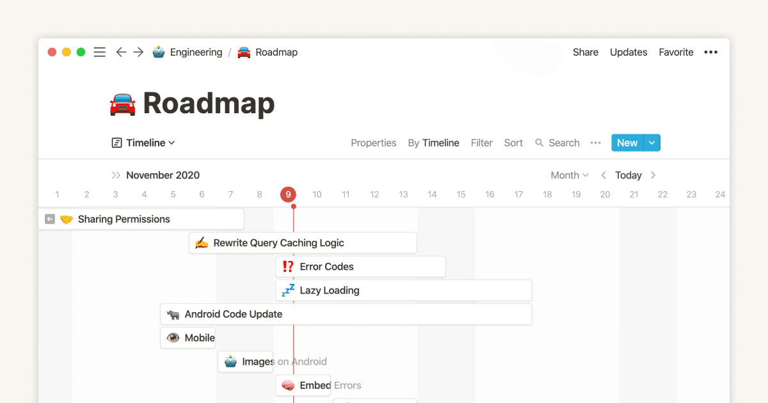This screenshot has width=768, height=403.
Task: Click the back navigation arrow
Action: tap(121, 52)
